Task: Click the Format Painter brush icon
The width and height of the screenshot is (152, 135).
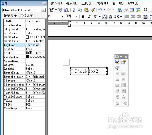Action: (x=92, y=10)
